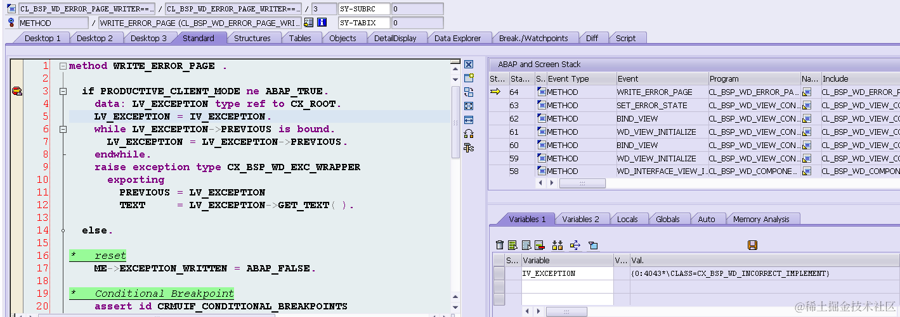Switch to the Desktop 2 tab
This screenshot has width=900, height=317.
[x=95, y=38]
